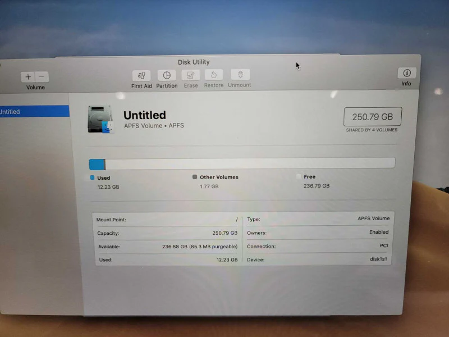Add a volume with the plus button
The width and height of the screenshot is (449, 337).
coord(28,77)
